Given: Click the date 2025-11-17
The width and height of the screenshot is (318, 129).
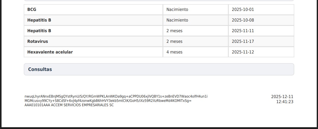Looking at the screenshot, I should pos(243,42).
